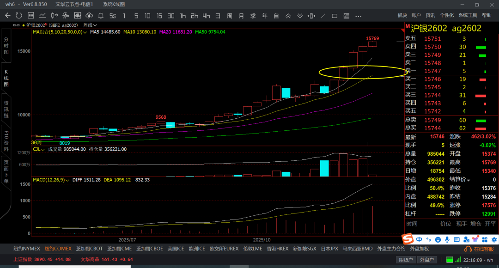Select the 5s timeframe
Screen dimensions: 499x268
[x=112, y=16]
